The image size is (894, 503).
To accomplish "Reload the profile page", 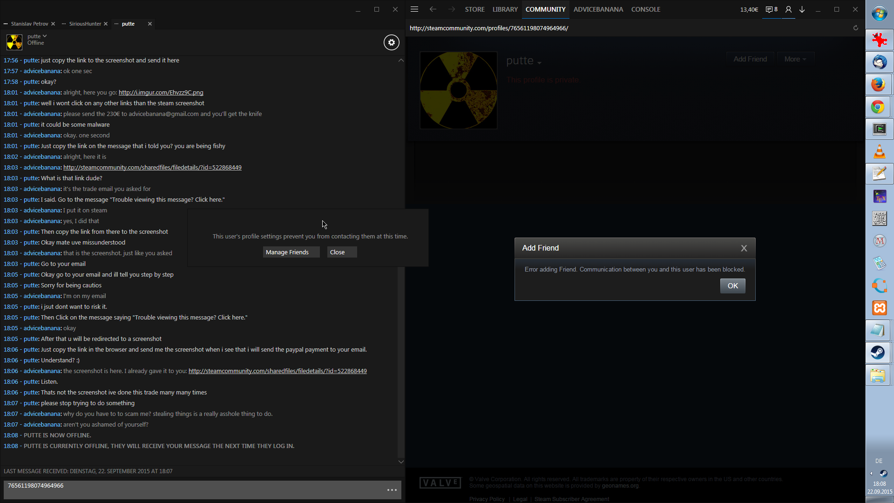I will 855,28.
